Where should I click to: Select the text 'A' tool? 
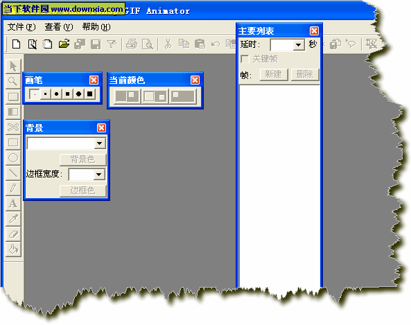13,204
